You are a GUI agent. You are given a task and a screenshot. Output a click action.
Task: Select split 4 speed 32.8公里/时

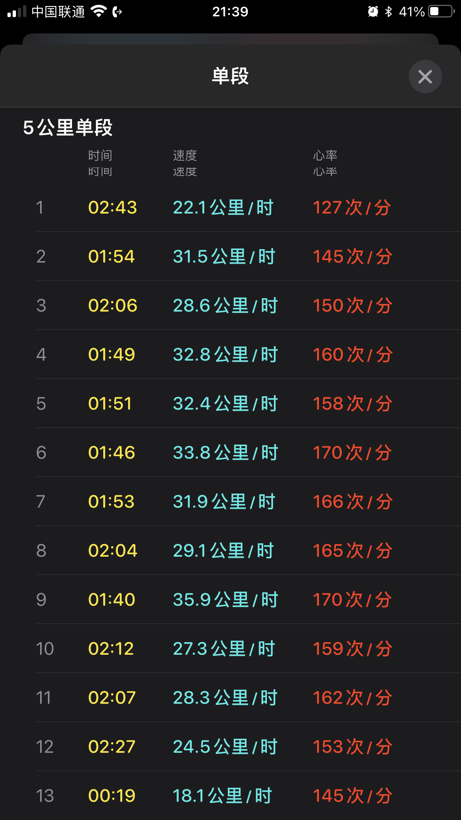point(225,354)
